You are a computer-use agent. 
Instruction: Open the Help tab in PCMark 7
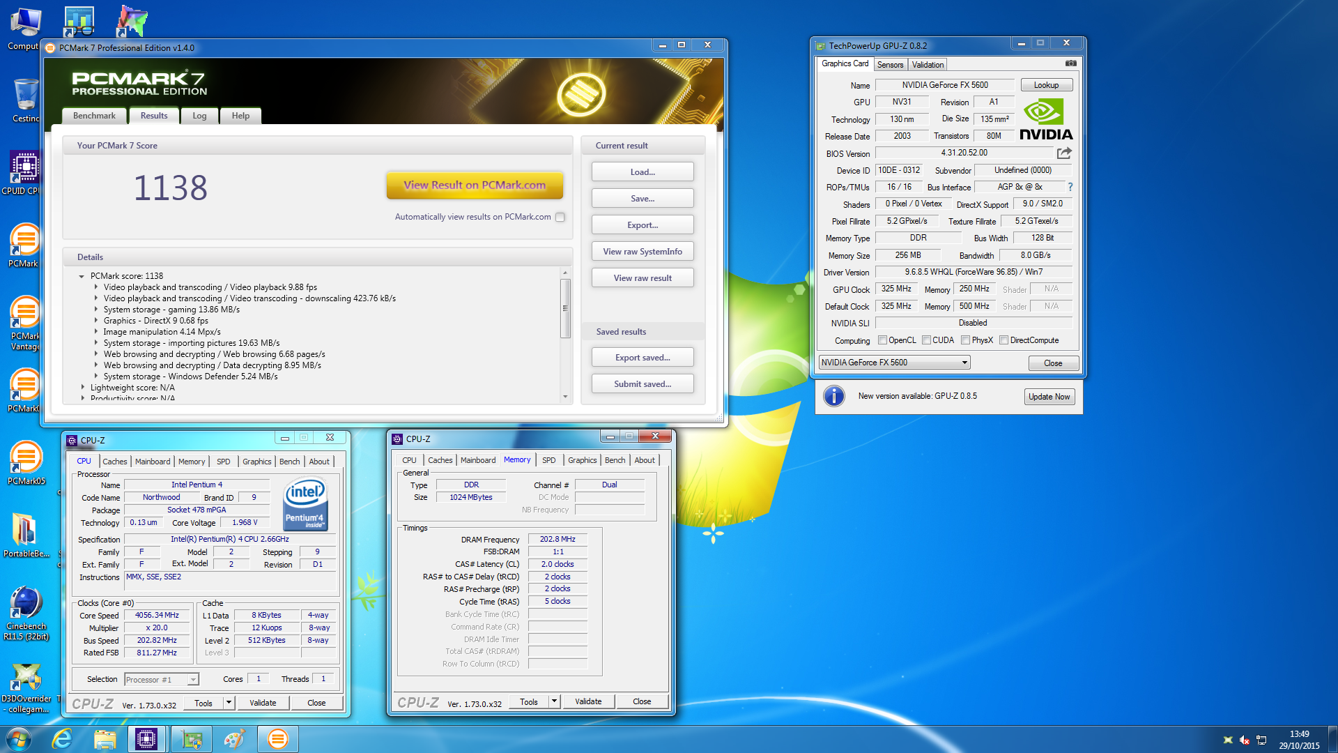coord(240,116)
